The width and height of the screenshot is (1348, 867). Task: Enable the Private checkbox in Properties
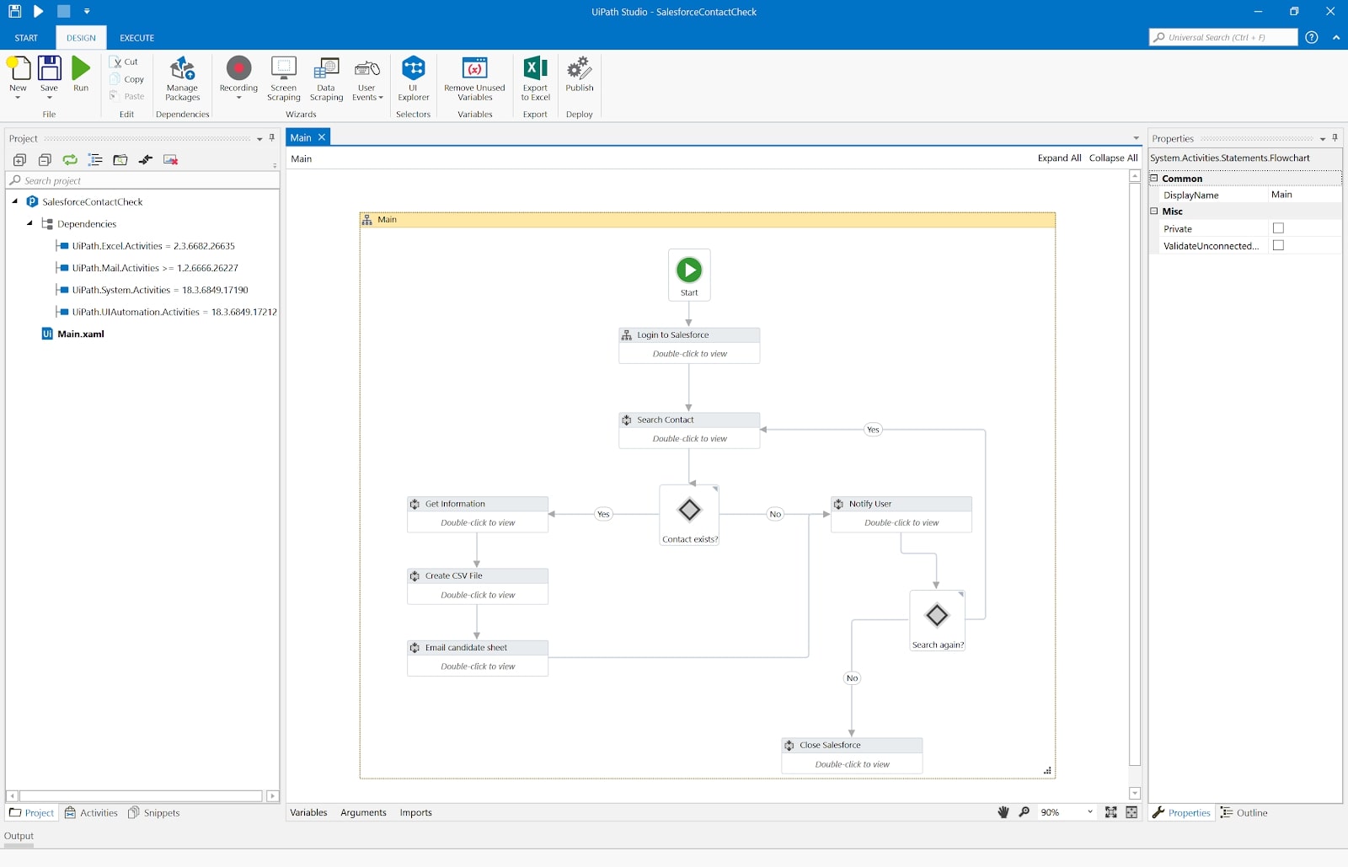point(1278,227)
